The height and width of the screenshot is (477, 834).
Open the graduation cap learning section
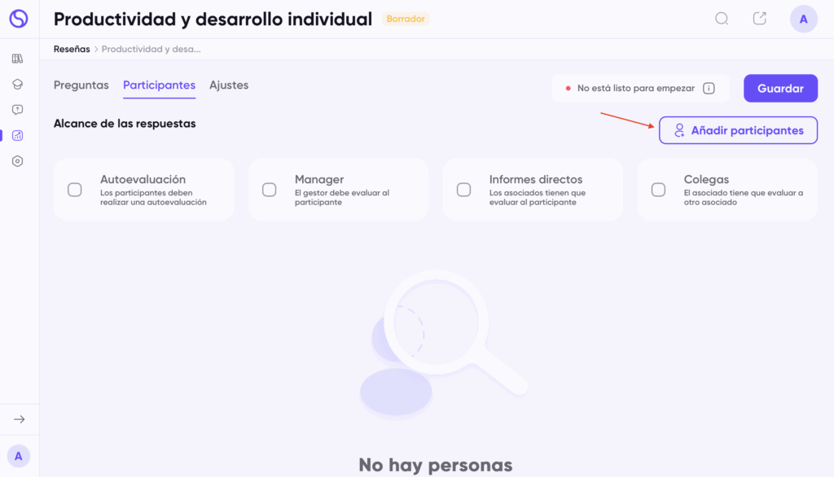tap(18, 84)
